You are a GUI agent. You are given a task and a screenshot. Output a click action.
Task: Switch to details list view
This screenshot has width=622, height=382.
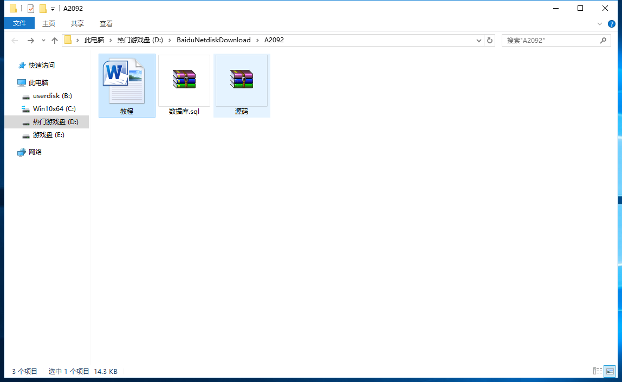point(598,371)
